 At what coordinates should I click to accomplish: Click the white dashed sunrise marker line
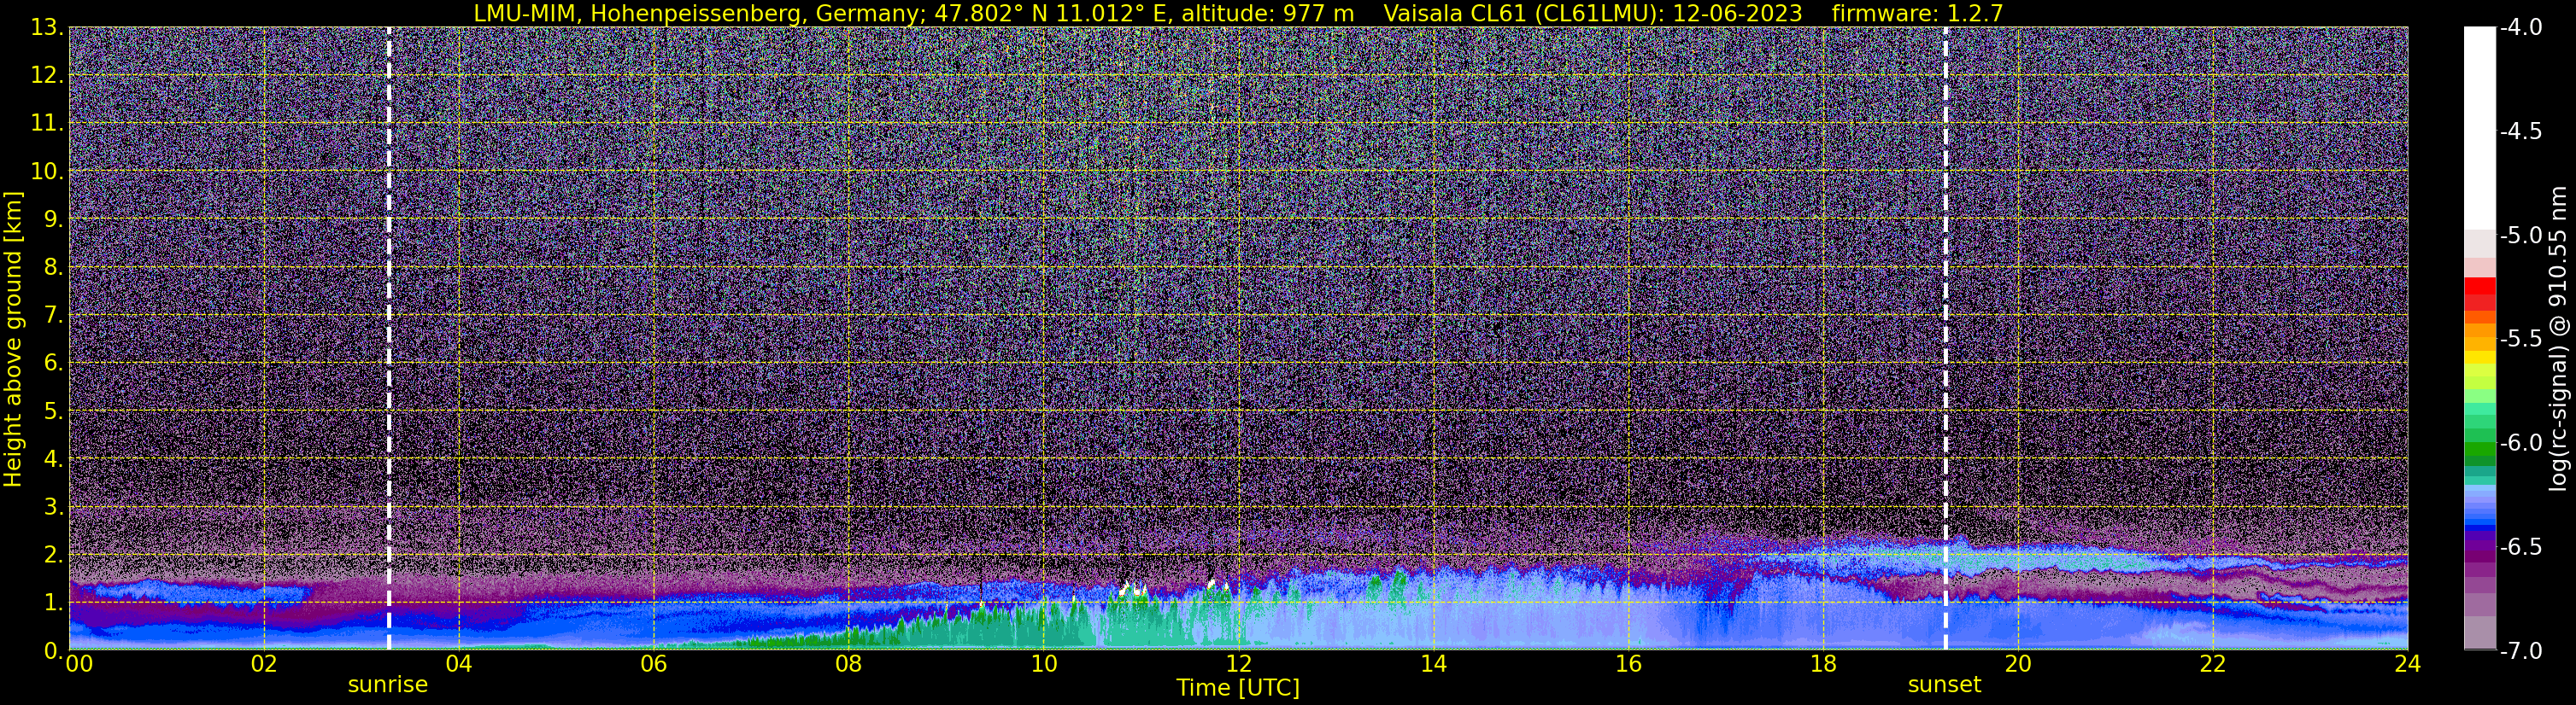click(389, 339)
